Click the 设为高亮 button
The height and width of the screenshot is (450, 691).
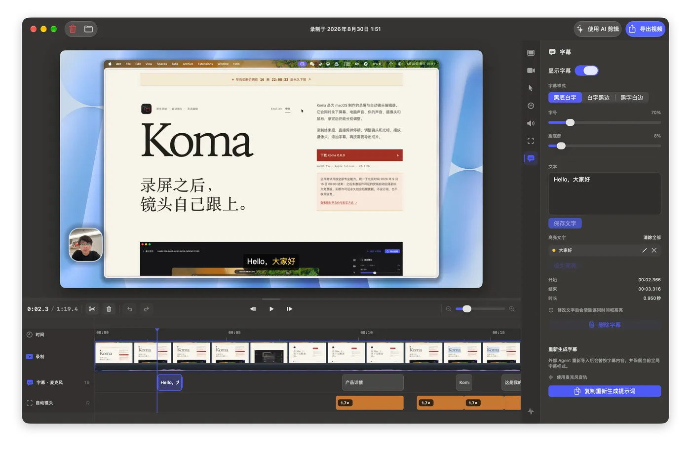click(565, 265)
